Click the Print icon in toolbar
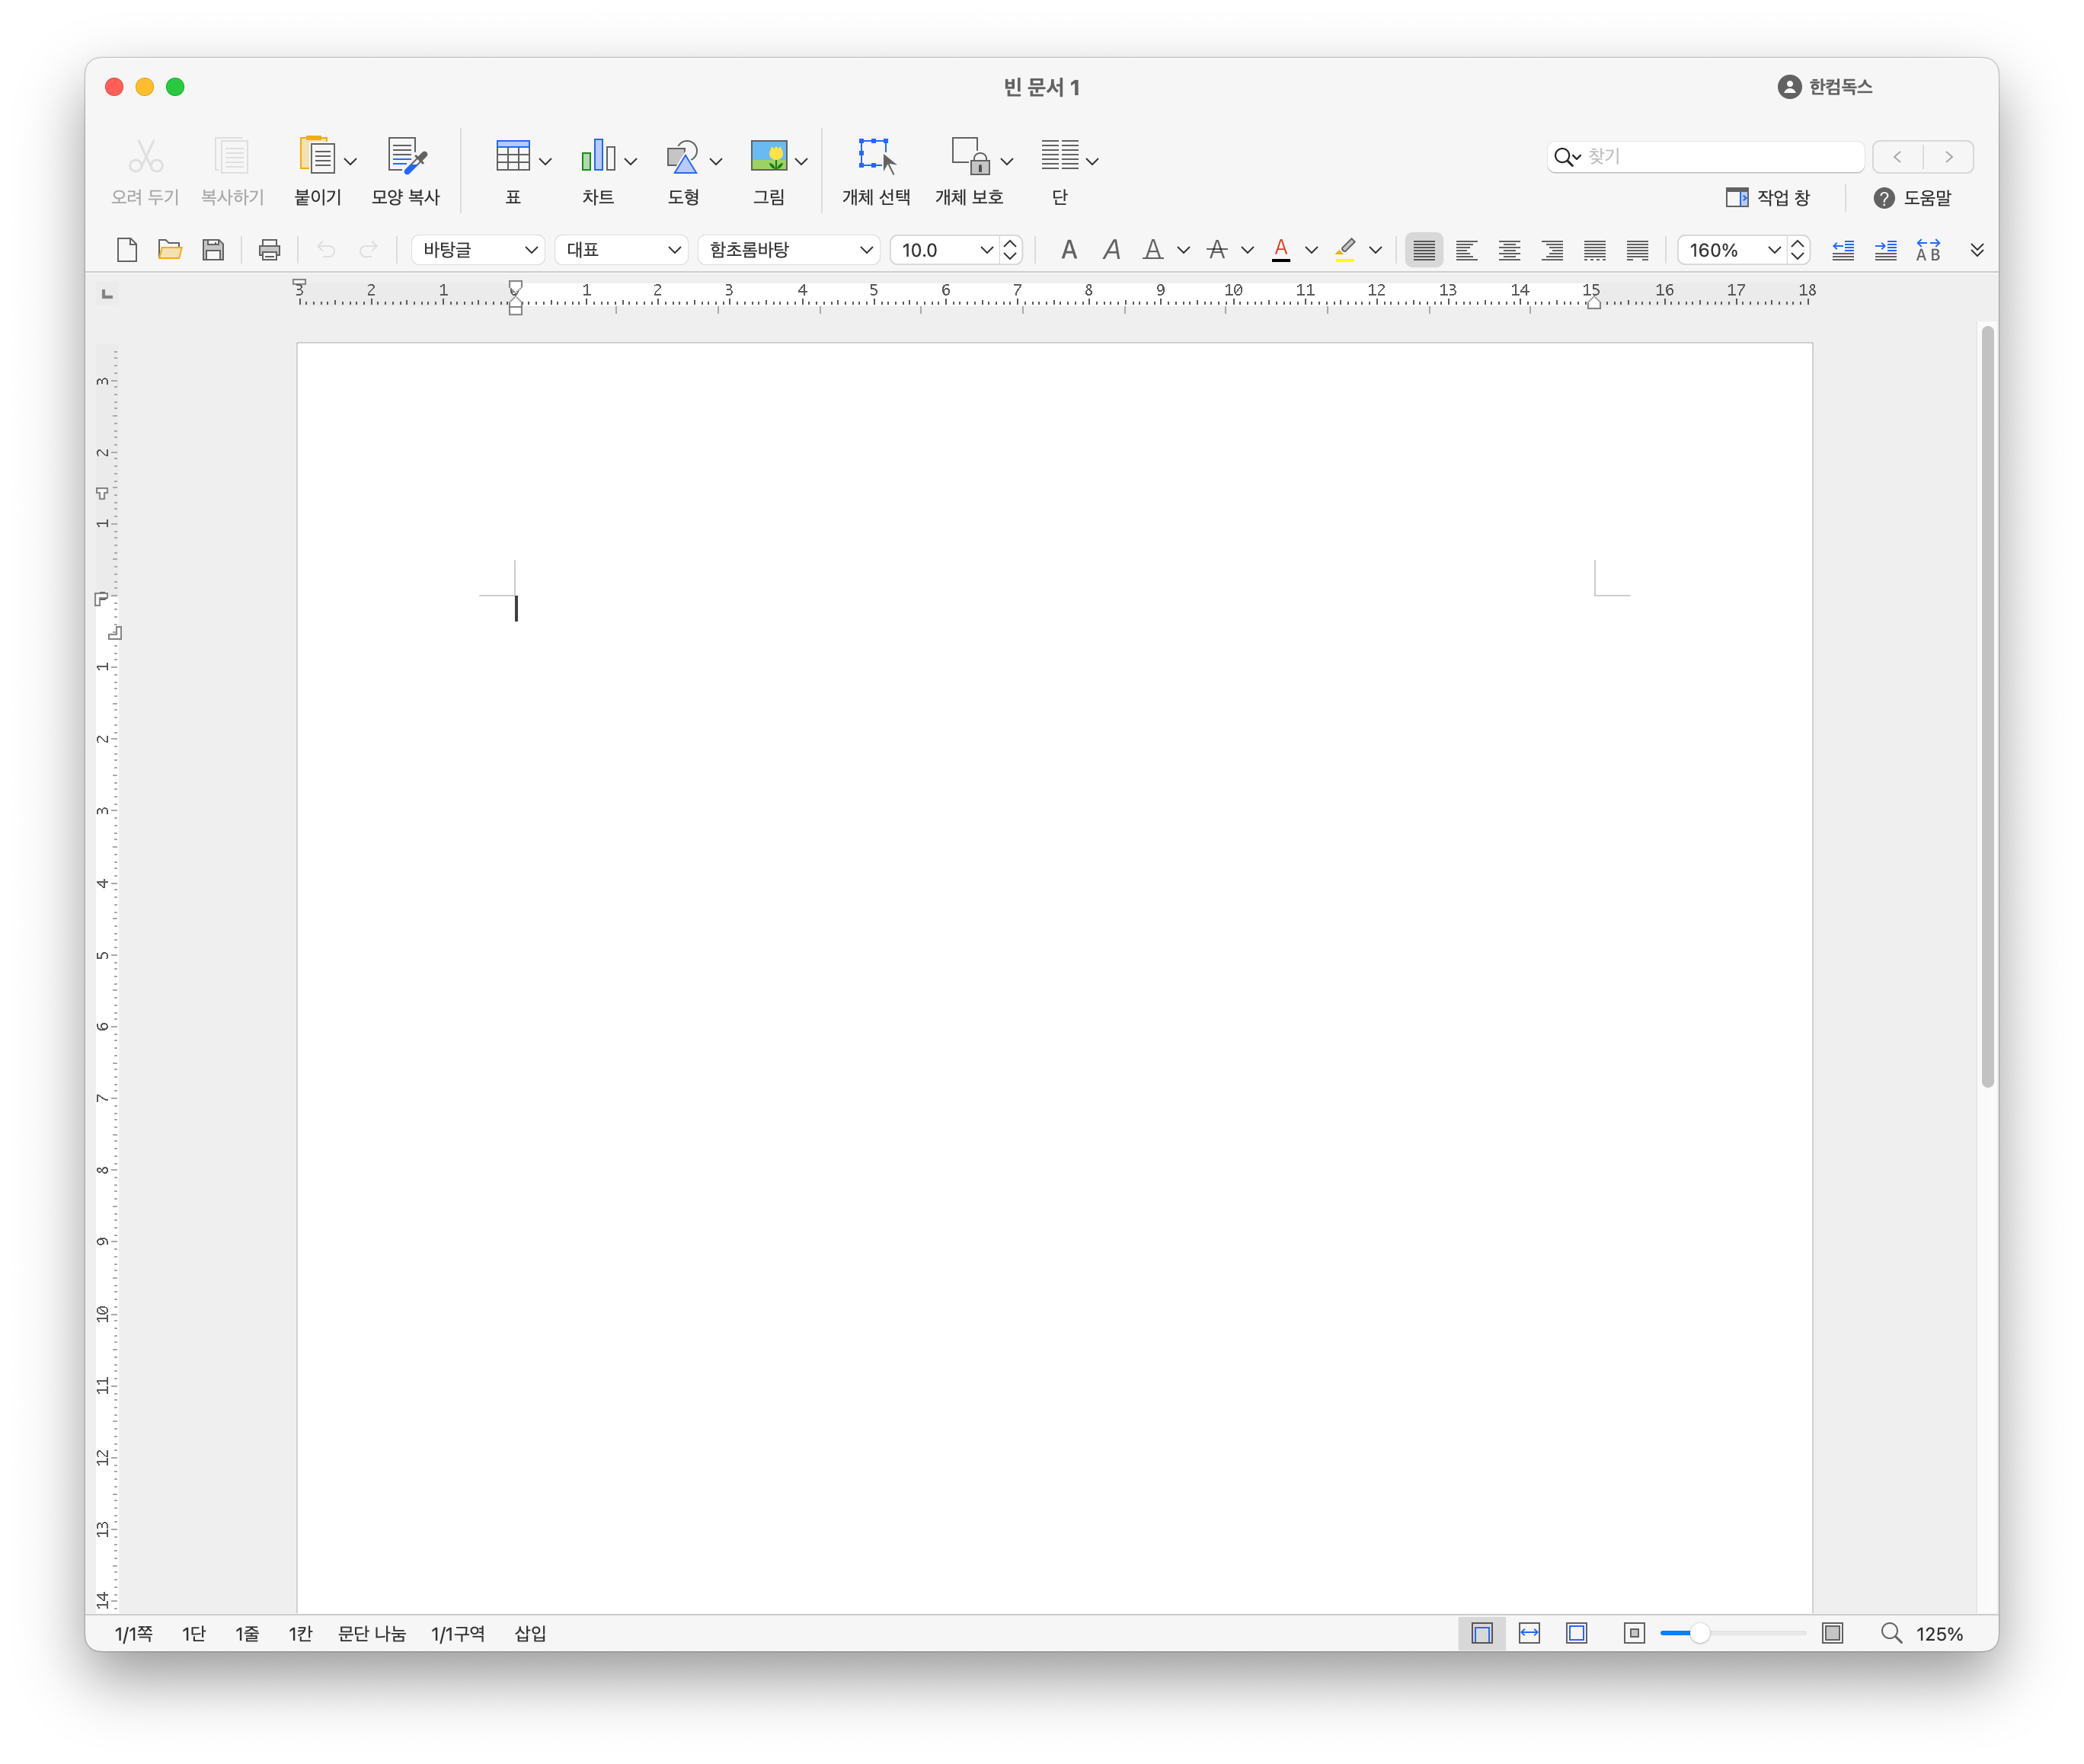2084x1764 pixels. 269,250
